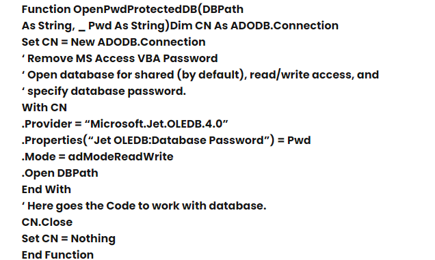Click the 'Here goes the Code' comment
Viewport: 435px width, 260px height.
click(x=144, y=206)
